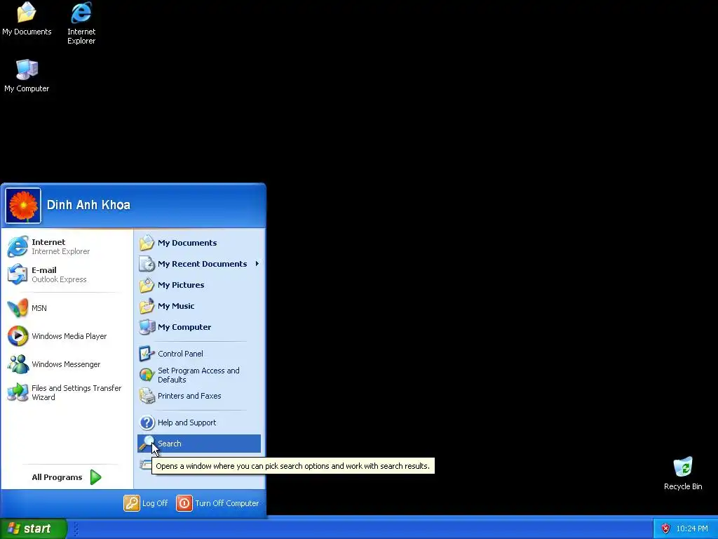Click the user name Dinh Anh Khoa

(x=88, y=205)
